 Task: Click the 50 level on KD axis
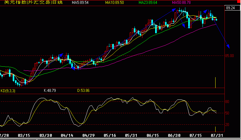[x=227, y=113]
